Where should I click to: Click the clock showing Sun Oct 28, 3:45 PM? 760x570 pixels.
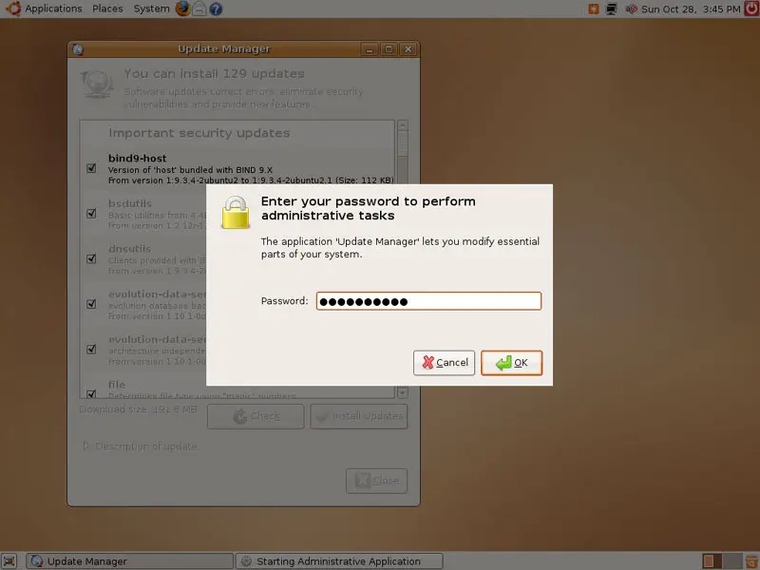click(691, 9)
